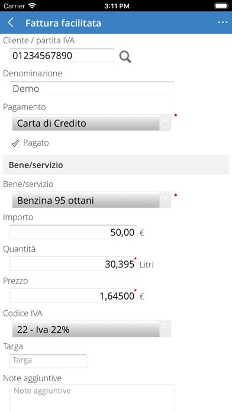Open Codice IVA 22% dropdown
Image resolution: width=232 pixels, height=412 pixels.
(x=91, y=329)
